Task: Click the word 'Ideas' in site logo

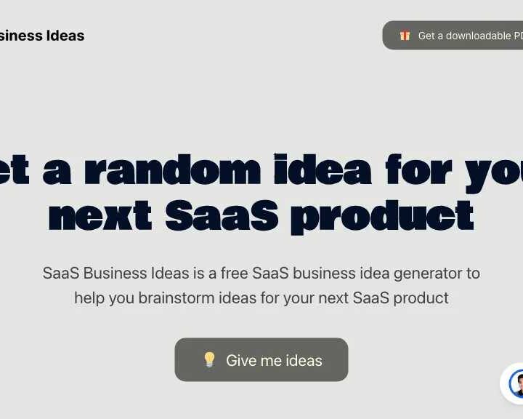Action: pos(65,36)
